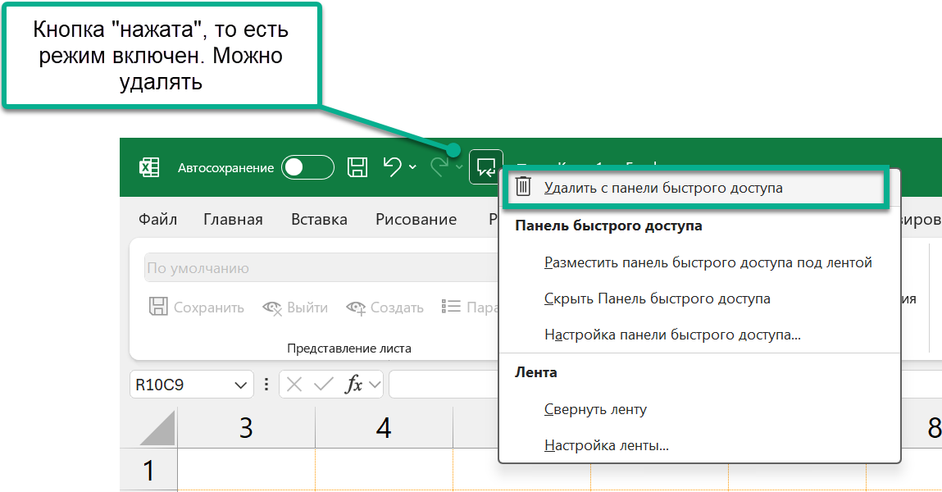The height and width of the screenshot is (492, 942).
Task: Select column header 4
Action: (384, 428)
